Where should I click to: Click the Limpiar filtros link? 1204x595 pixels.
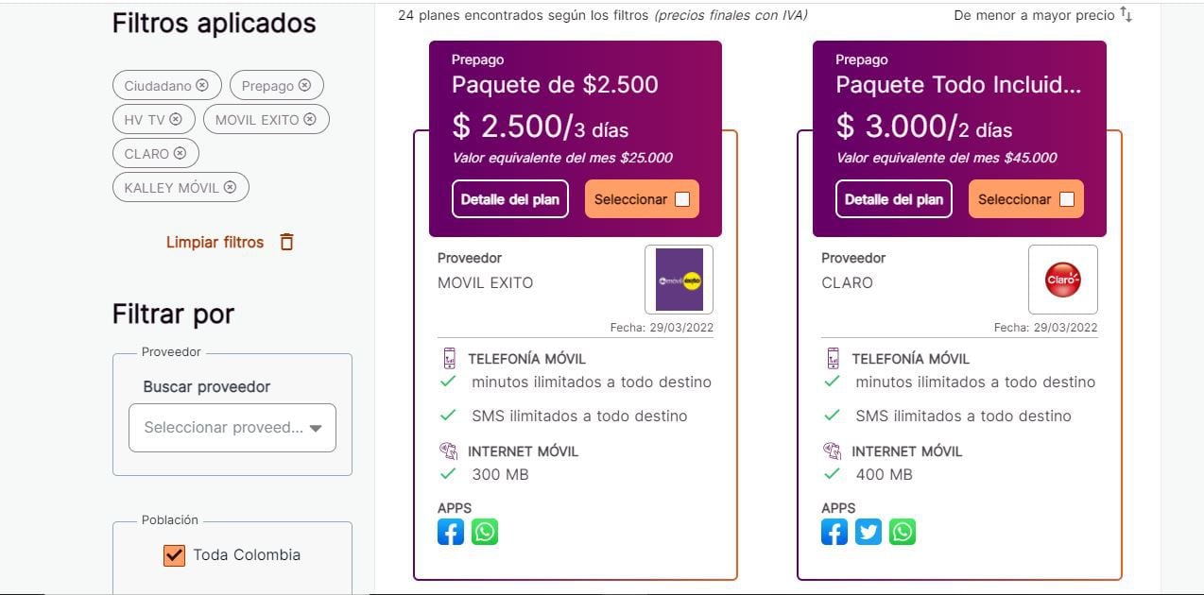click(x=215, y=243)
